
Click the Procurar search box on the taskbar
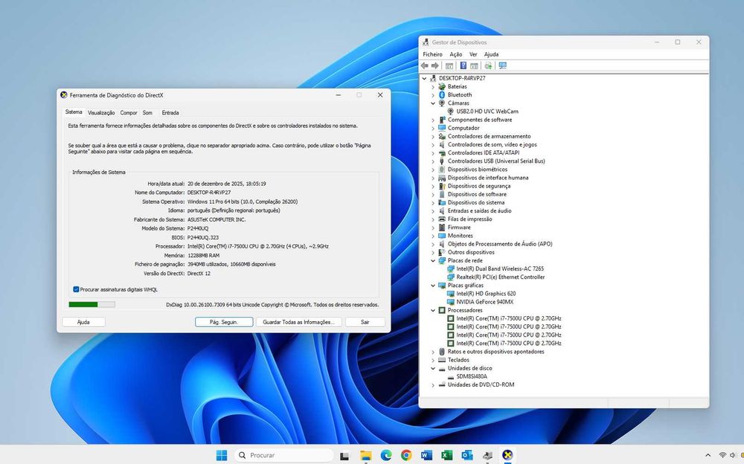pyautogui.click(x=284, y=455)
